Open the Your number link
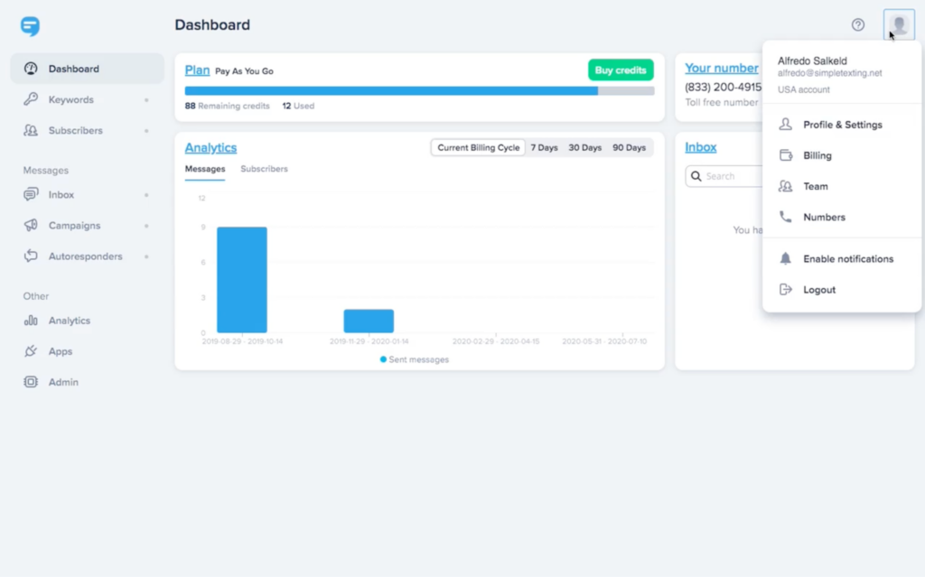925x577 pixels. 721,68
